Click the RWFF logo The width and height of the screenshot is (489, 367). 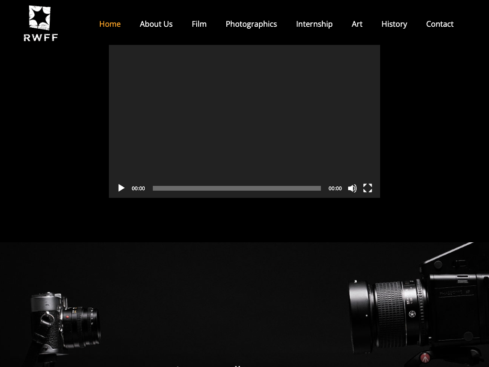point(41,23)
